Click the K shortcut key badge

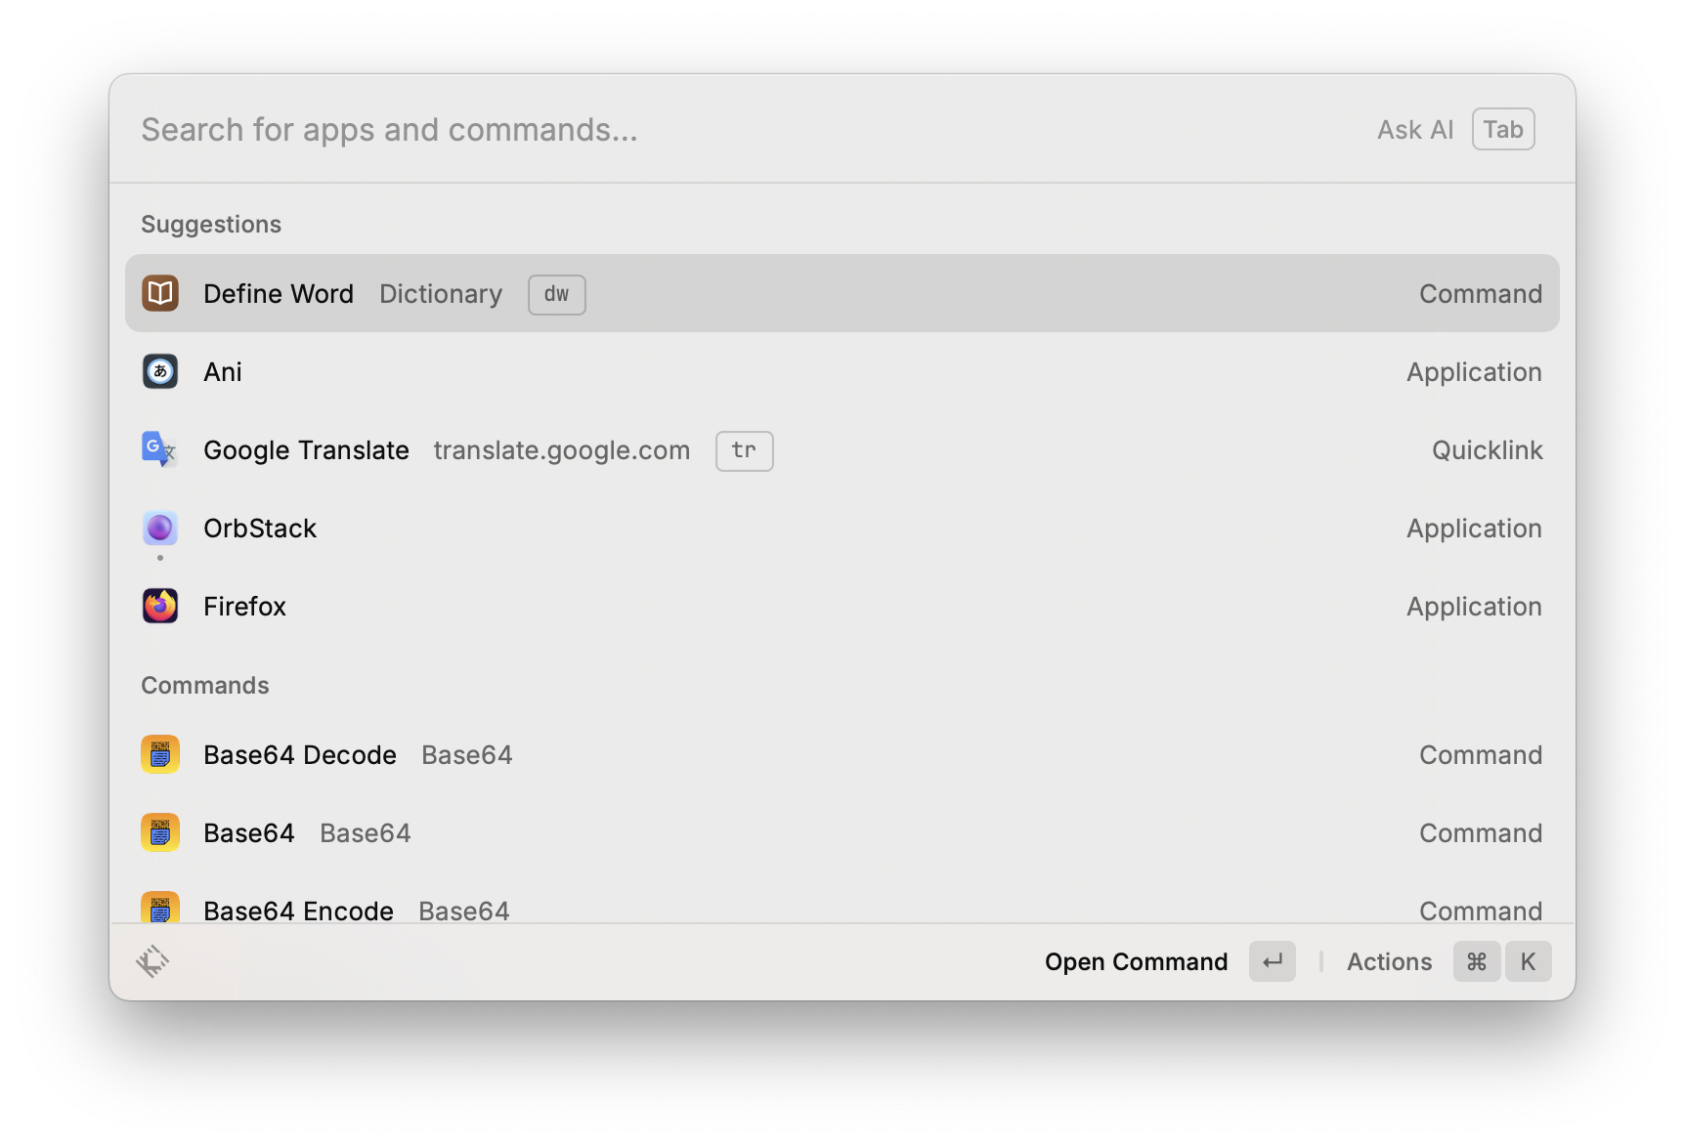coord(1528,961)
